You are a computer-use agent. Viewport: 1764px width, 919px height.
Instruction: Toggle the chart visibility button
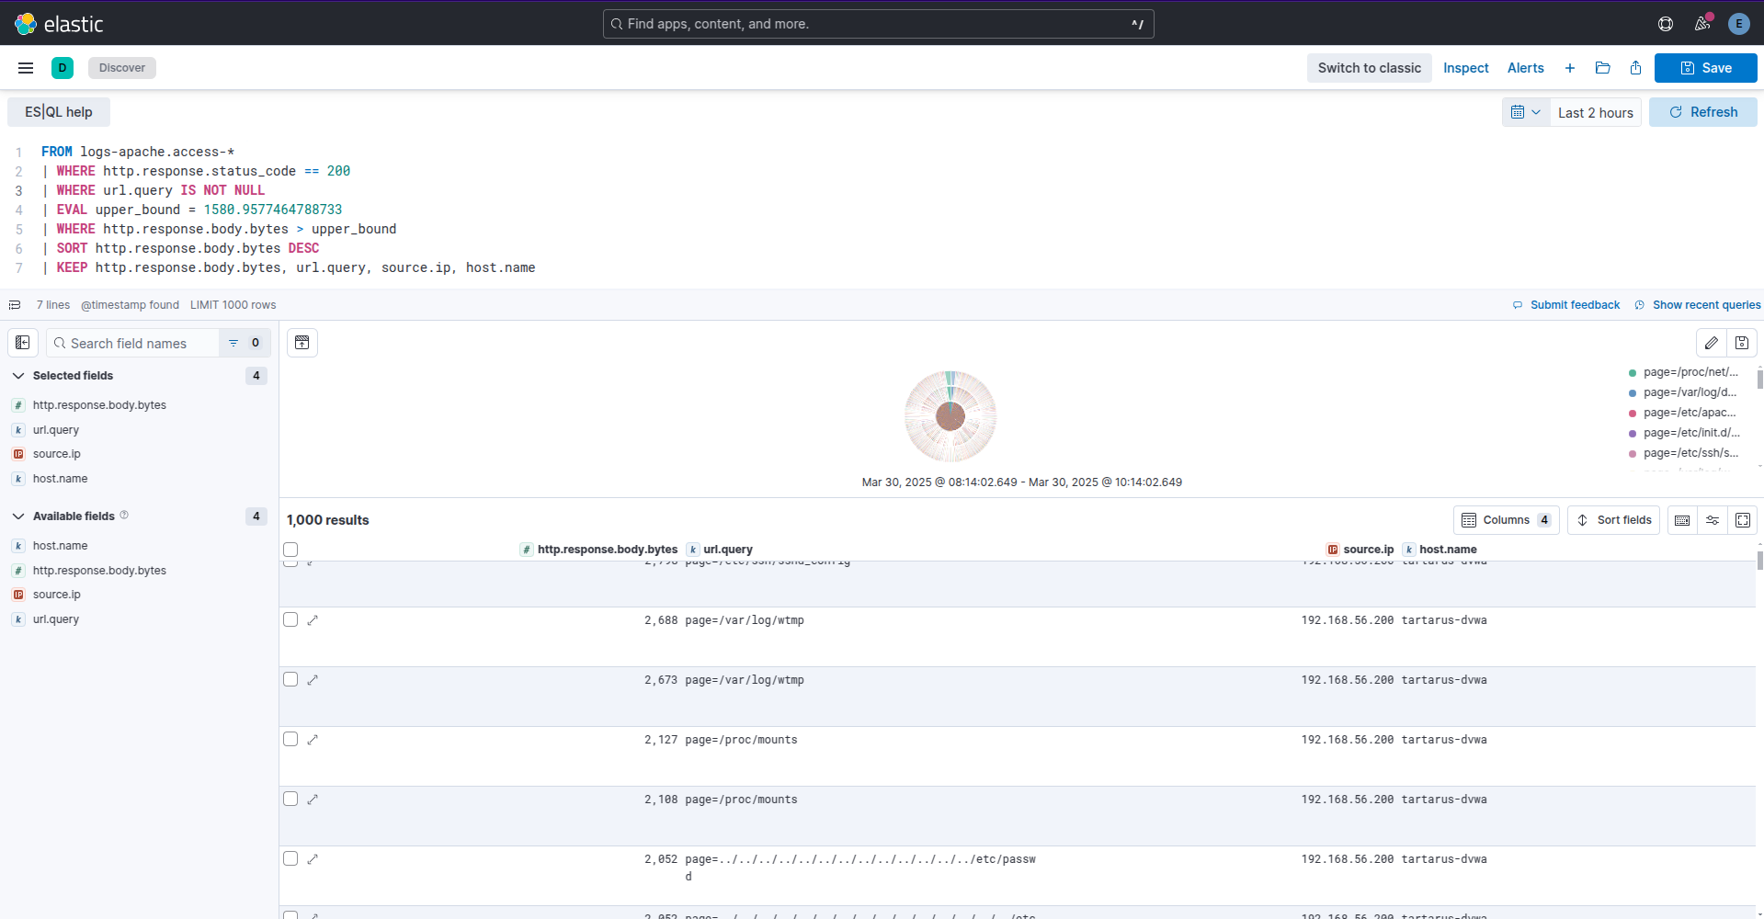pyautogui.click(x=302, y=343)
